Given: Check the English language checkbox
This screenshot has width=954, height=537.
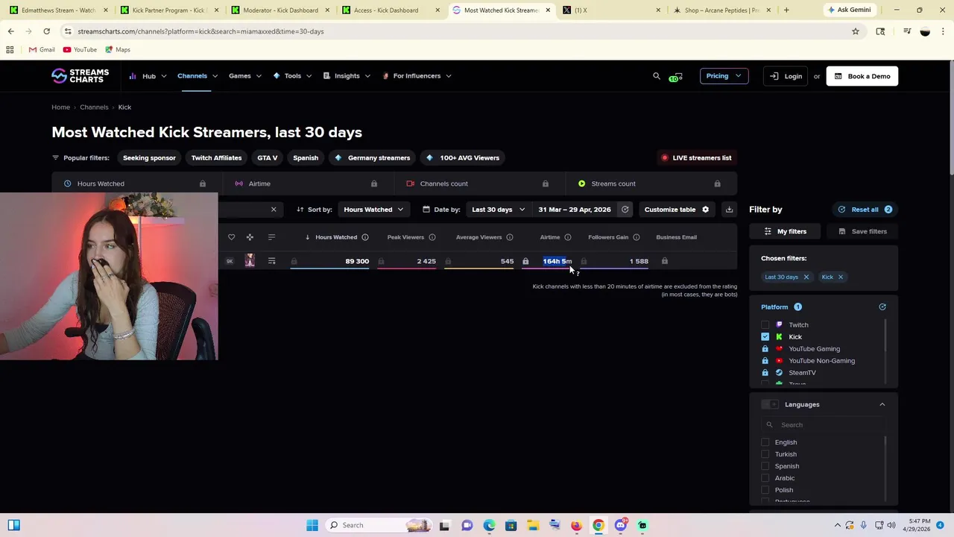Looking at the screenshot, I should (765, 442).
